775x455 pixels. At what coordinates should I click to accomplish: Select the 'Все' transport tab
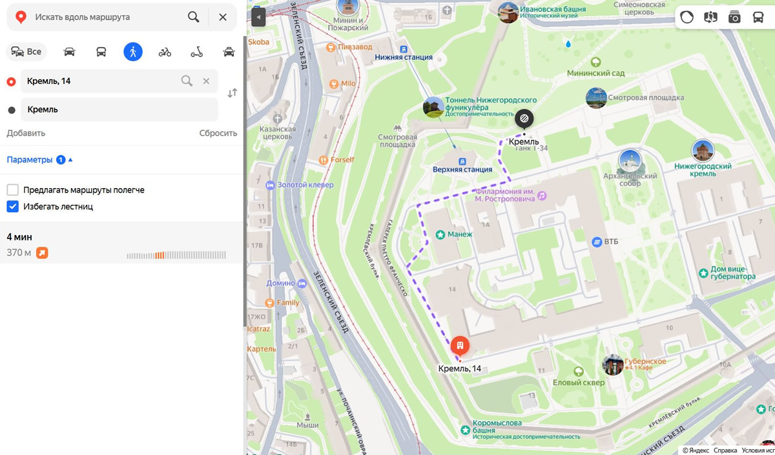[26, 52]
